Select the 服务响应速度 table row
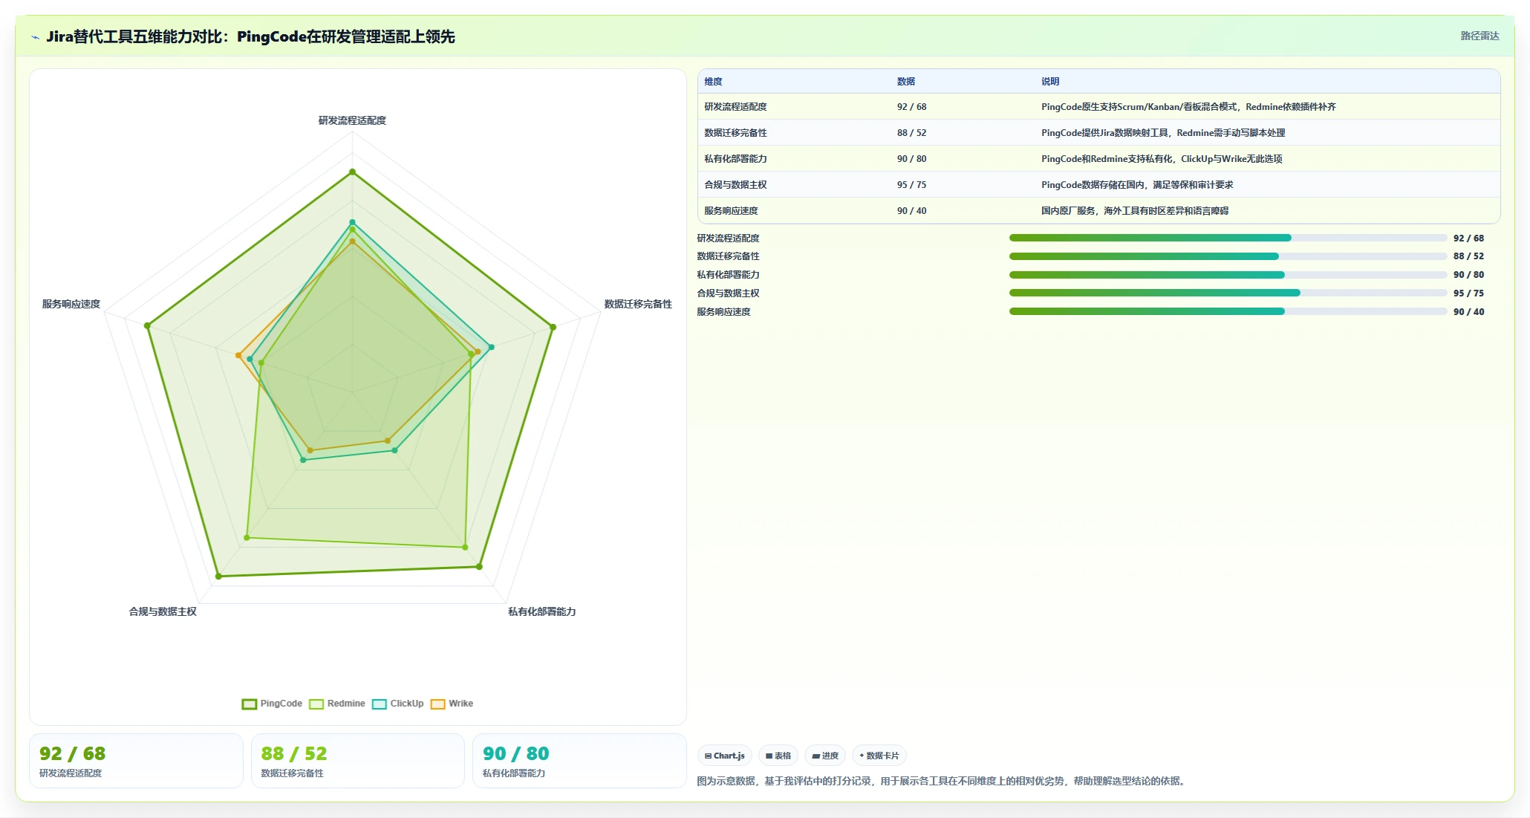 [x=1098, y=211]
